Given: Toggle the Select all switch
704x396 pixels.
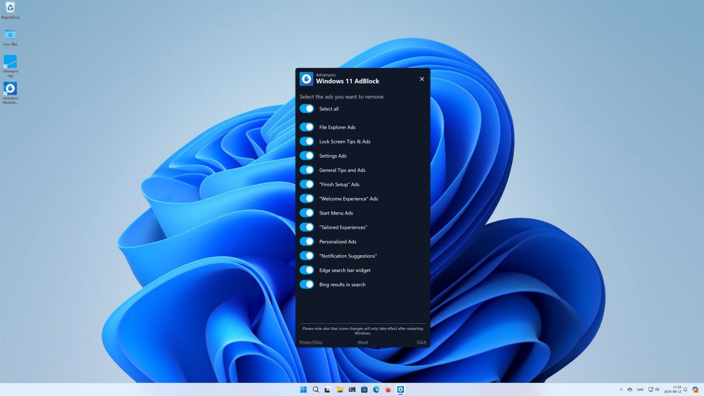Looking at the screenshot, I should coord(307,109).
